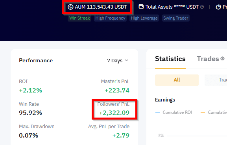
Task: Switch to the Statistics tab
Action: click(170, 59)
